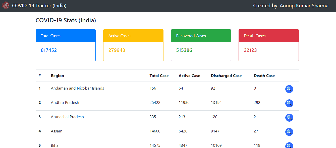Click Assam discharged case value 9147
The image size is (336, 148).
(215, 131)
